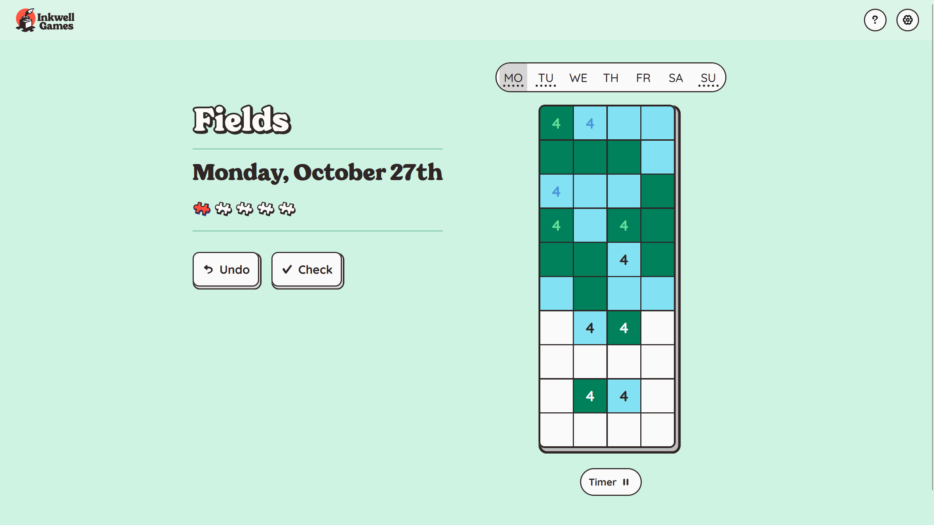
Task: Click the Inkwell Games logo
Action: pos(45,20)
